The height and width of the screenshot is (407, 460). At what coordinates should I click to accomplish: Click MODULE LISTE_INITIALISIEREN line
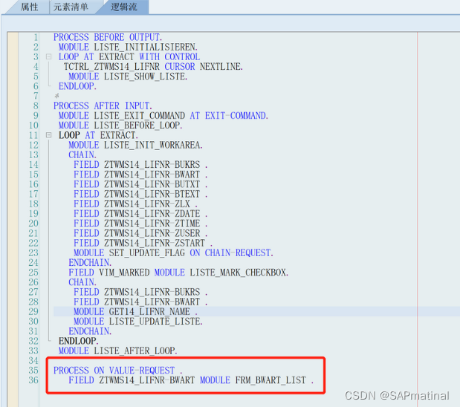(x=128, y=47)
